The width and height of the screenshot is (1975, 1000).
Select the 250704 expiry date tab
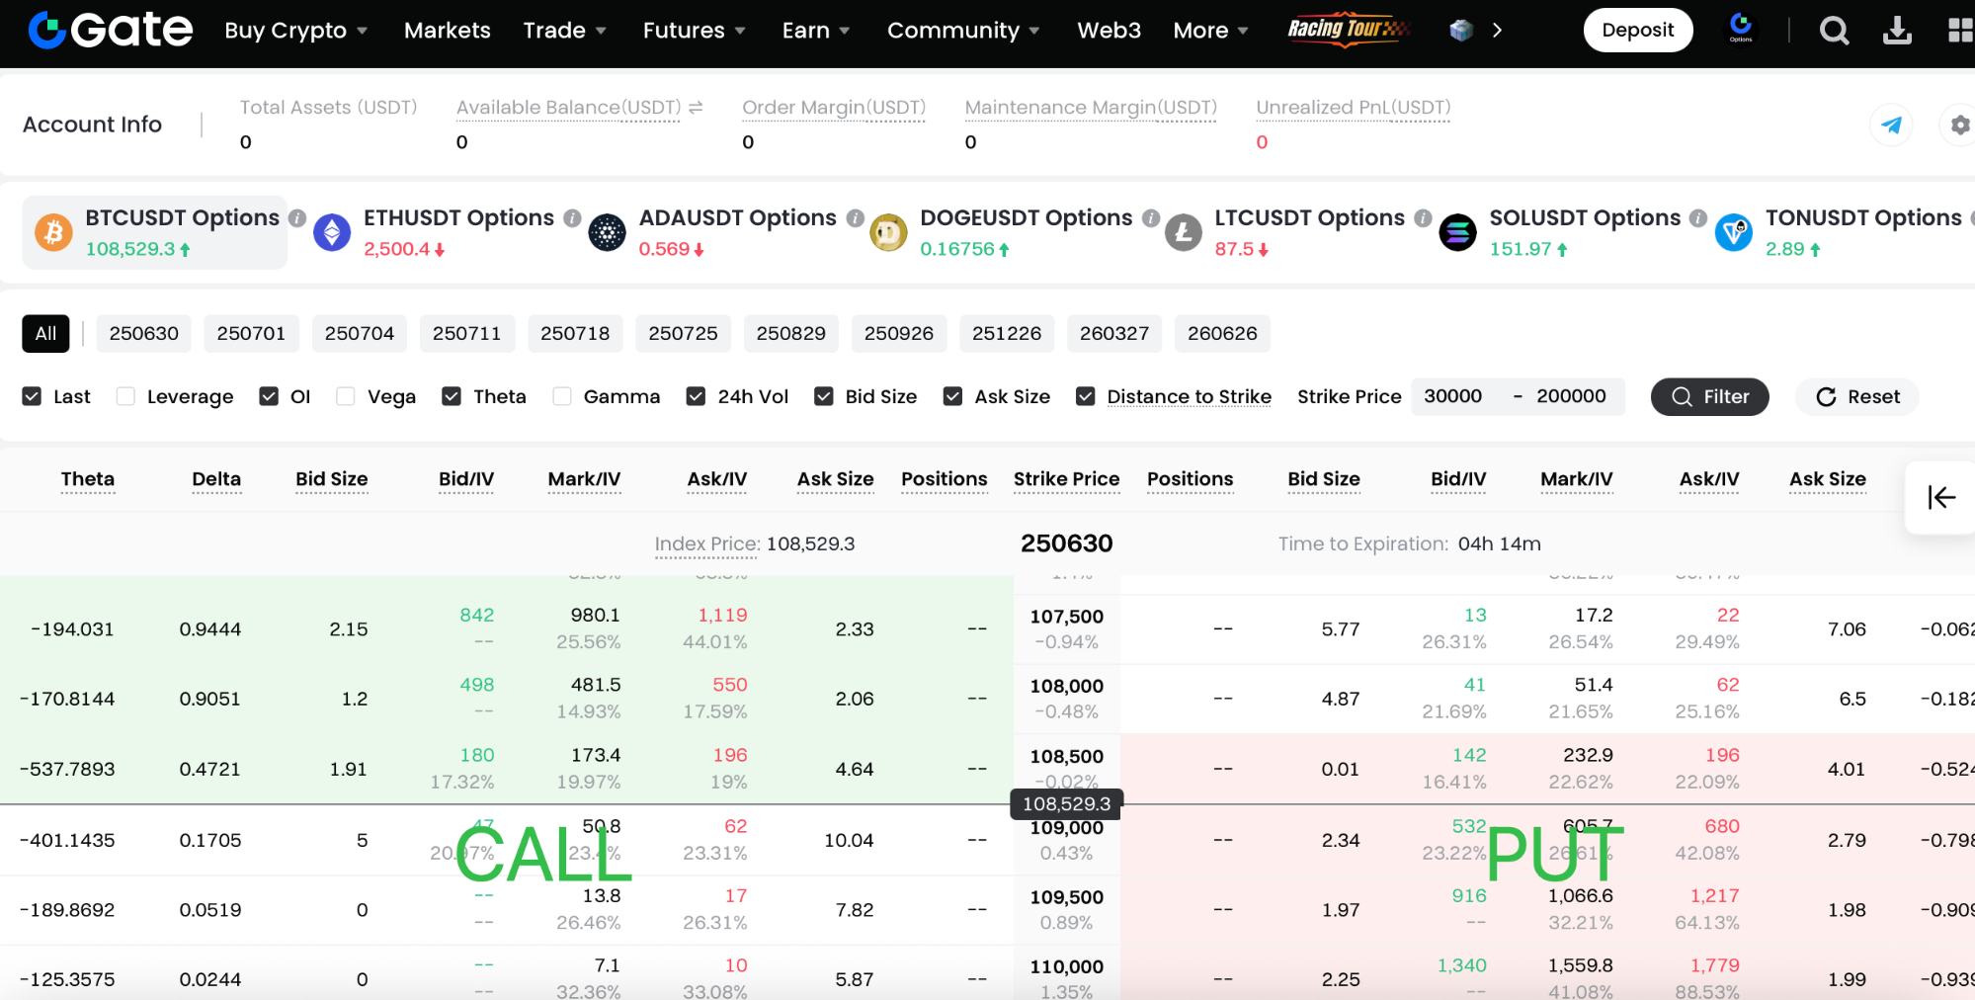tap(359, 334)
